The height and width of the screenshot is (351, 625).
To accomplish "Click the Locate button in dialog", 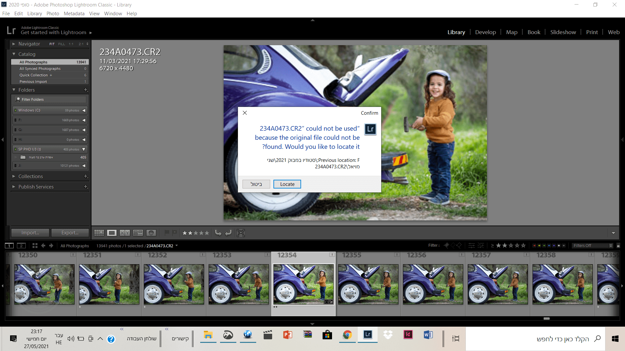I will tap(287, 184).
